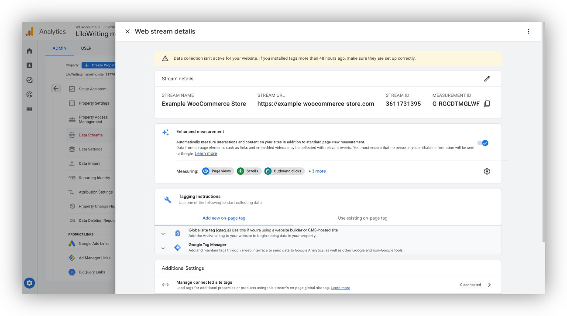The width and height of the screenshot is (567, 316).
Task: Open Enhanced measurement settings gear
Action: (x=487, y=171)
